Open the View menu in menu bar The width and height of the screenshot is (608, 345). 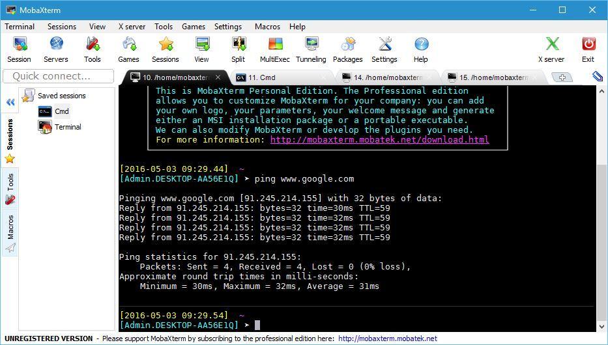pyautogui.click(x=97, y=27)
